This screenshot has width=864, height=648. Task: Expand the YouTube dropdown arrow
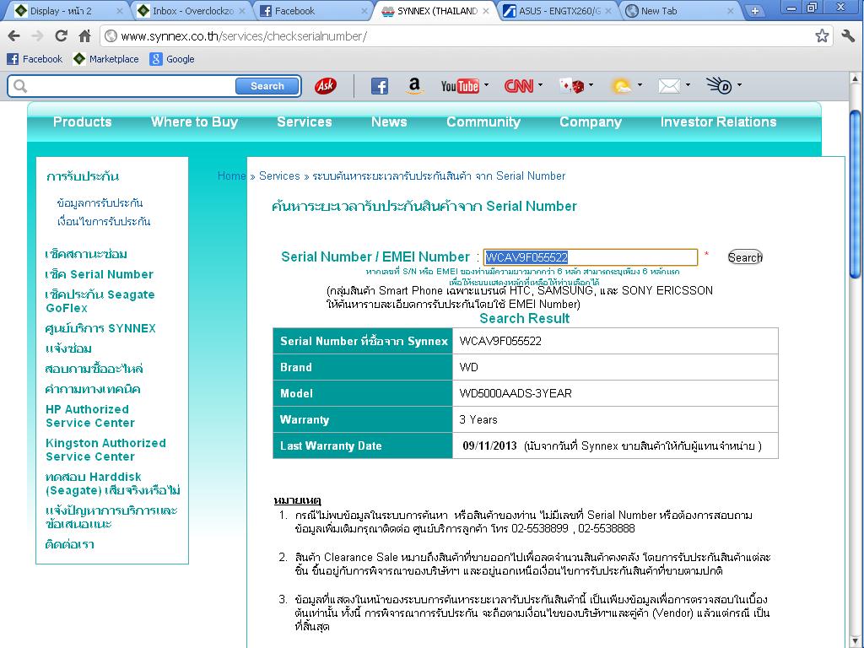click(x=486, y=85)
